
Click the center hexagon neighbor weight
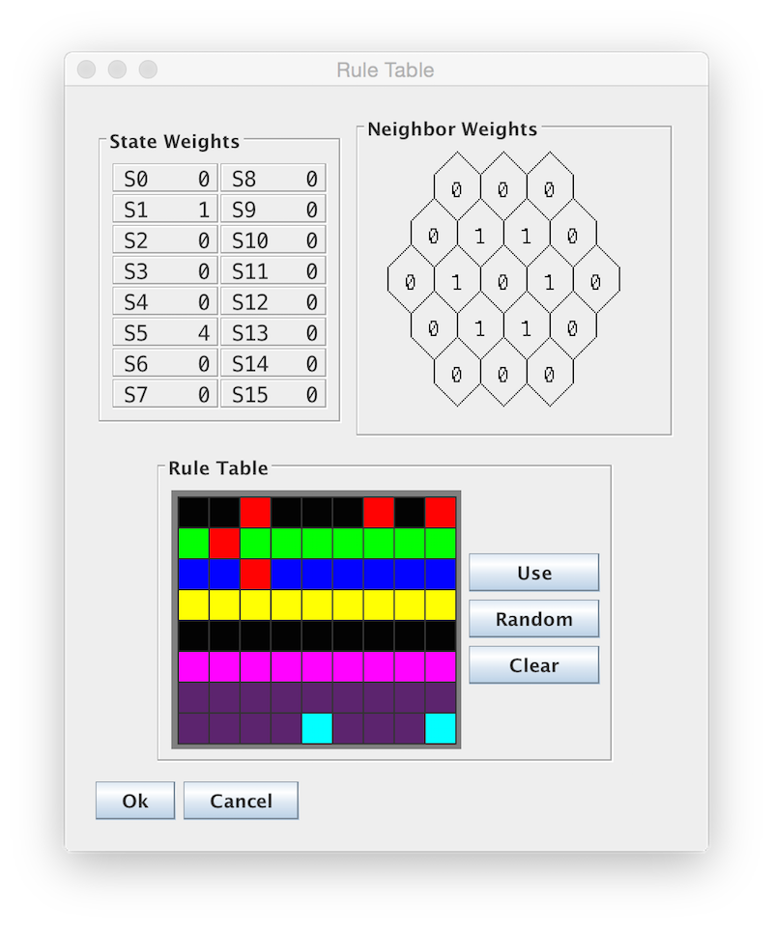pyautogui.click(x=502, y=282)
